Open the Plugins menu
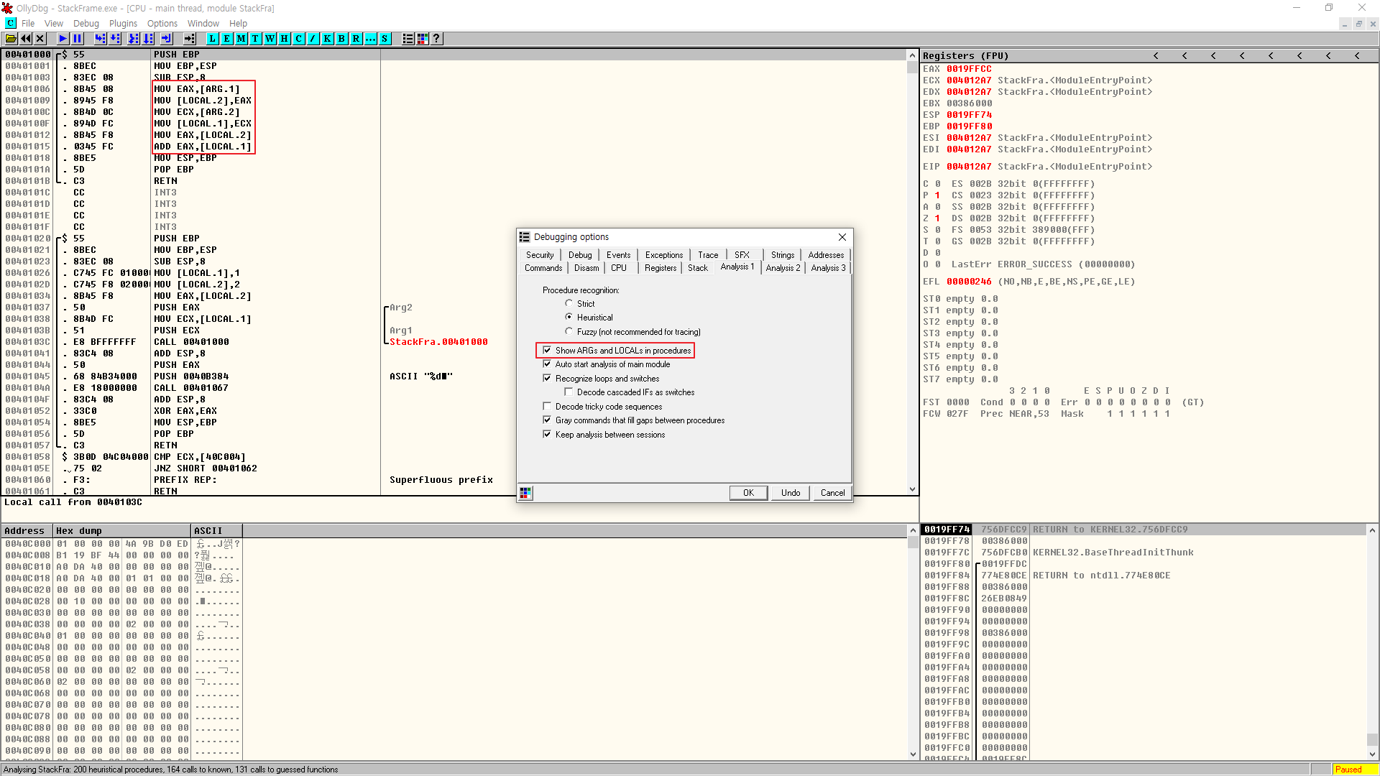 [123, 24]
